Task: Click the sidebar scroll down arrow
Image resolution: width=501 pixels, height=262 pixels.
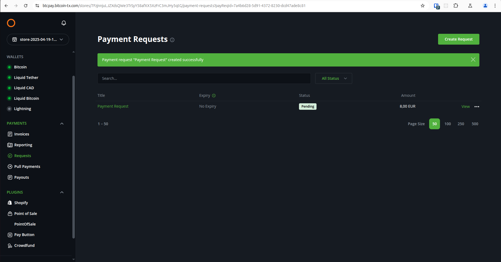Action: pyautogui.click(x=73, y=259)
